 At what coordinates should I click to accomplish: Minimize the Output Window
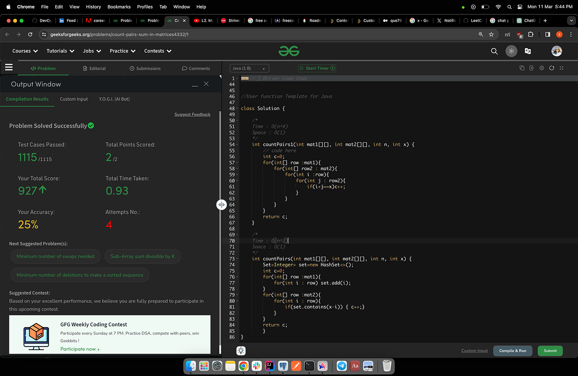(195, 85)
